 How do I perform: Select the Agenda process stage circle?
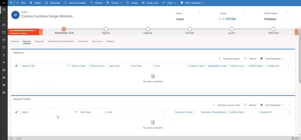106,29
